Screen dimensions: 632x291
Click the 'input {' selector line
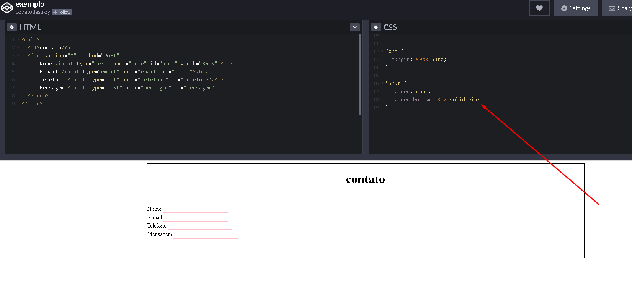396,83
